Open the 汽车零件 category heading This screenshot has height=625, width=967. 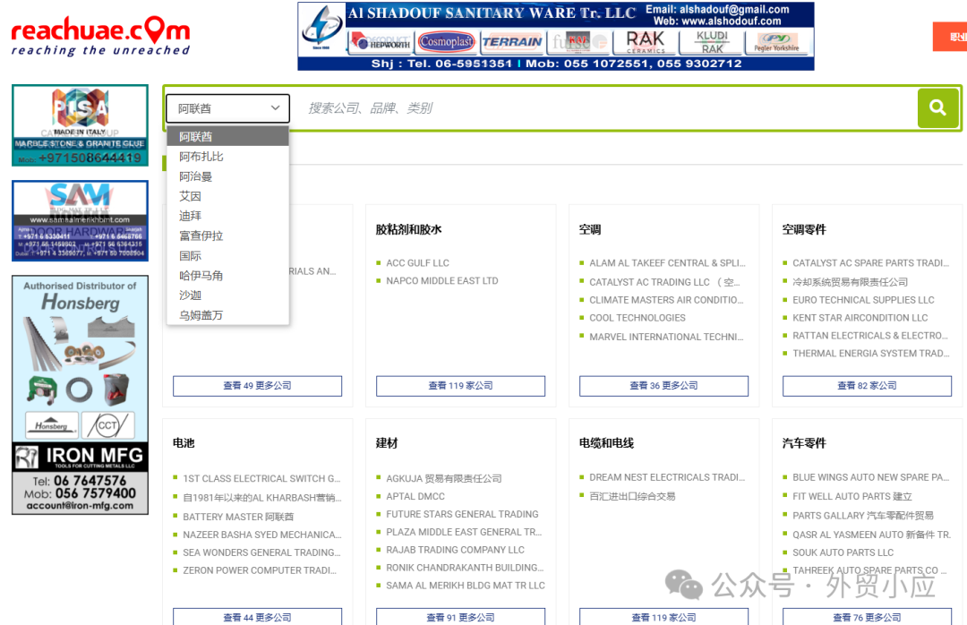[x=804, y=443]
